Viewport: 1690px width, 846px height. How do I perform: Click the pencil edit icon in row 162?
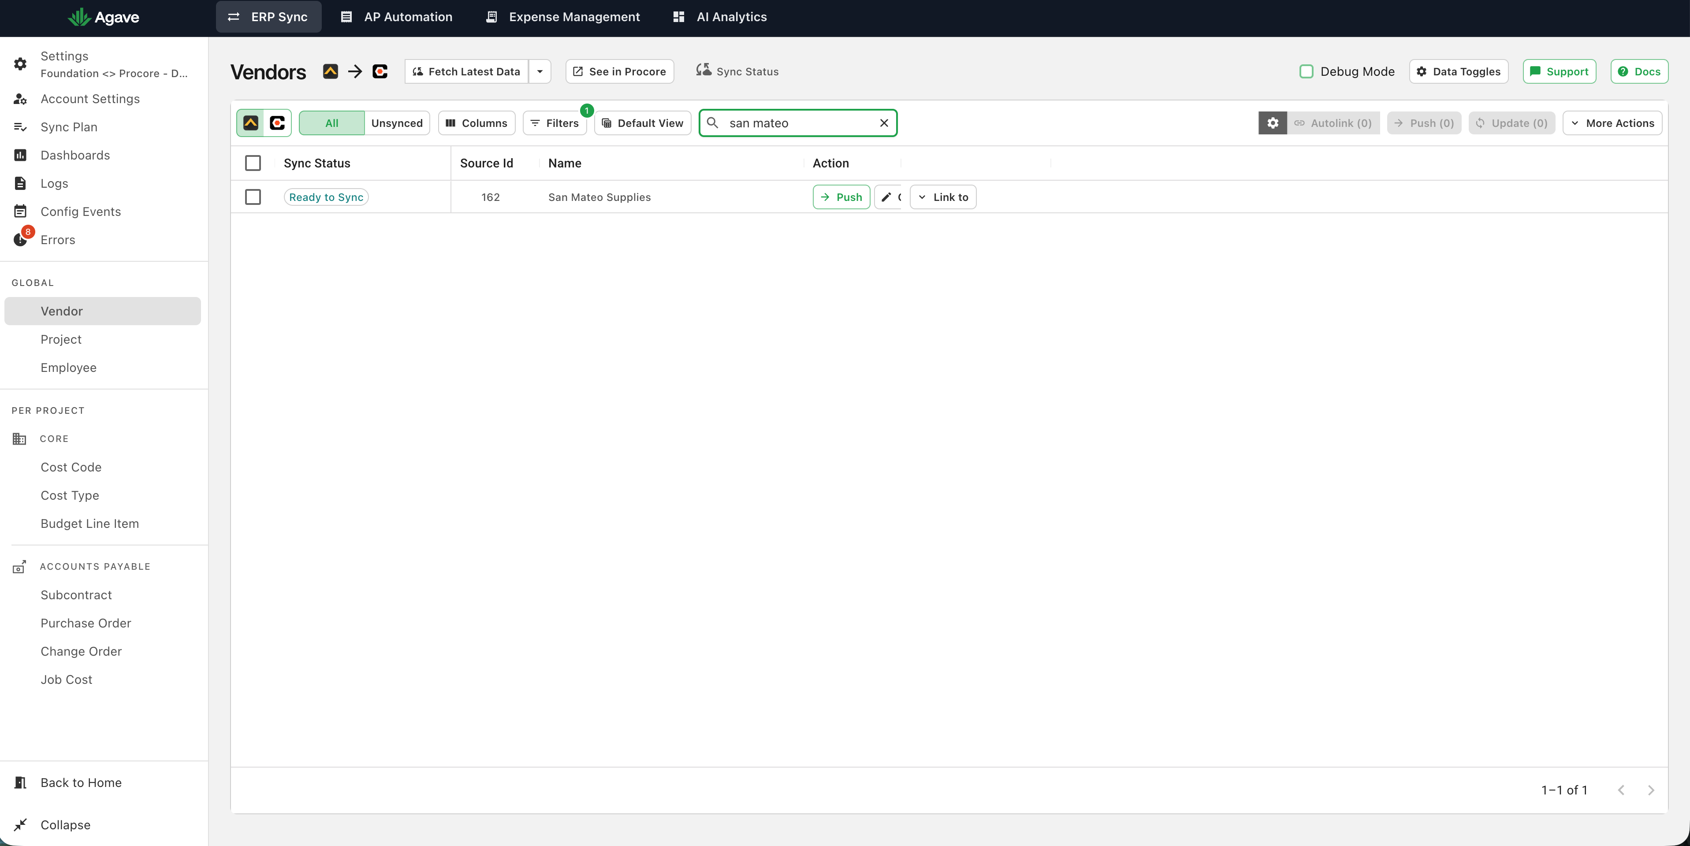click(x=886, y=197)
